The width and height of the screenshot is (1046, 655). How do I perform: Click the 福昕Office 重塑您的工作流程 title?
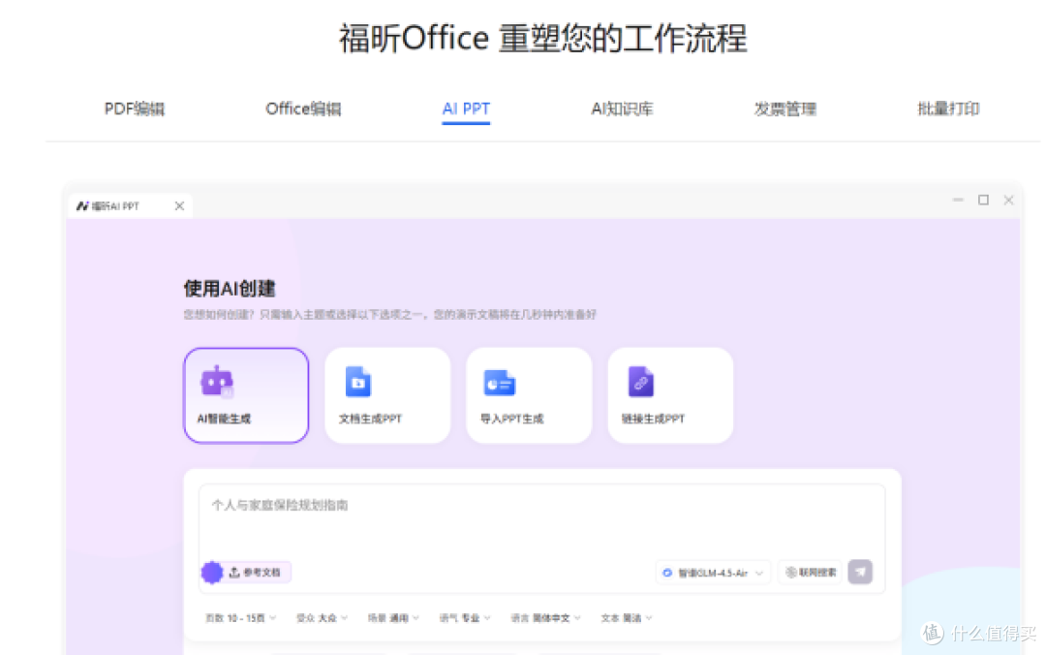point(543,38)
